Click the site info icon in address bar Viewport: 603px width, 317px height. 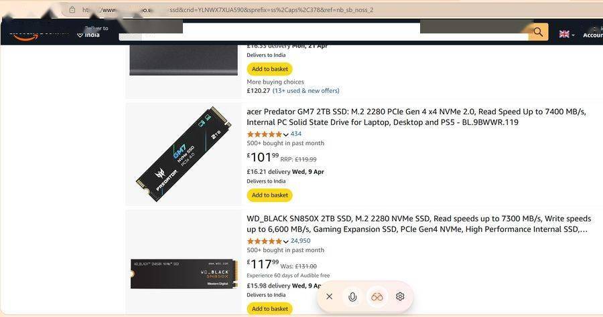tap(72, 9)
